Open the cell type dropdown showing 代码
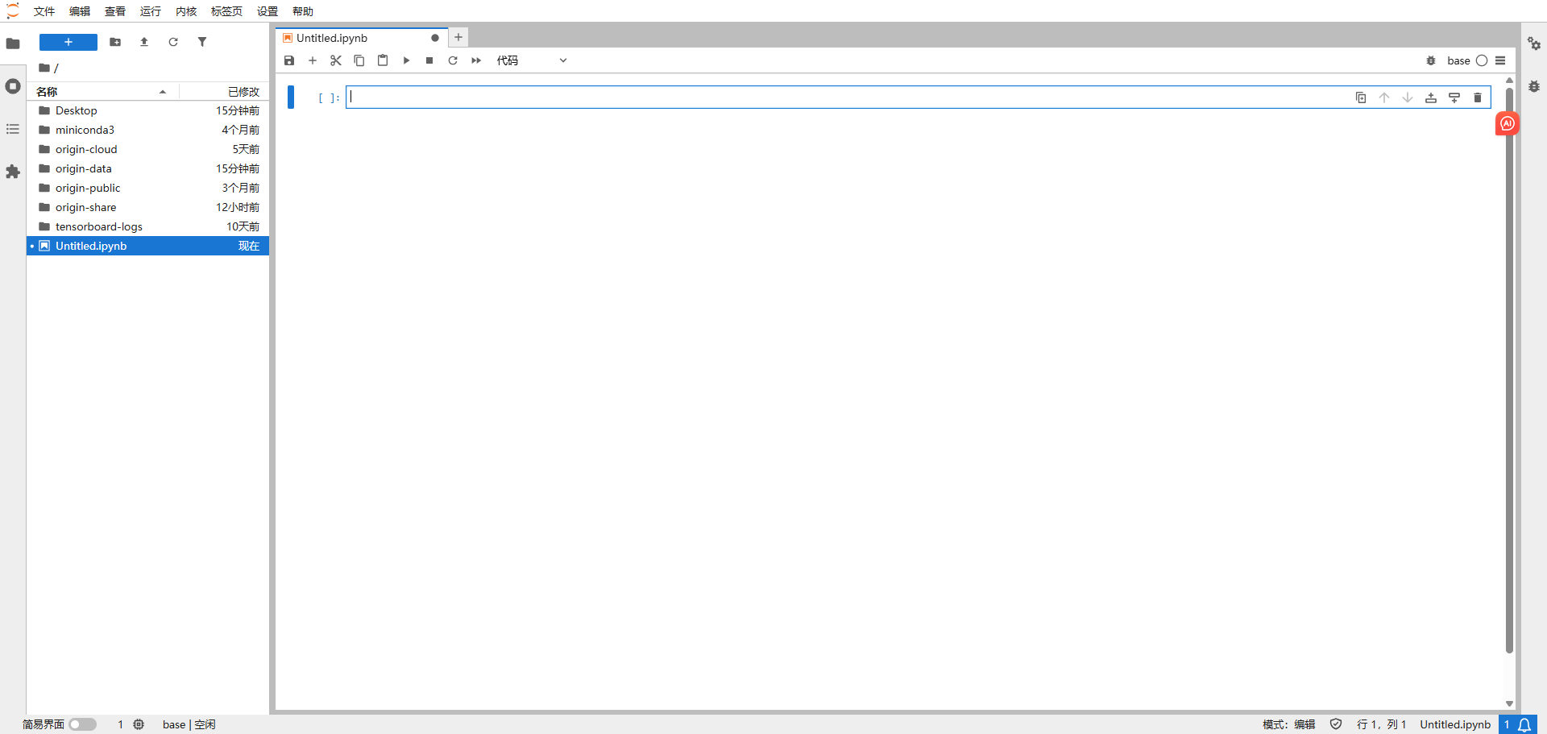Viewport: 1547px width, 734px height. 532,60
